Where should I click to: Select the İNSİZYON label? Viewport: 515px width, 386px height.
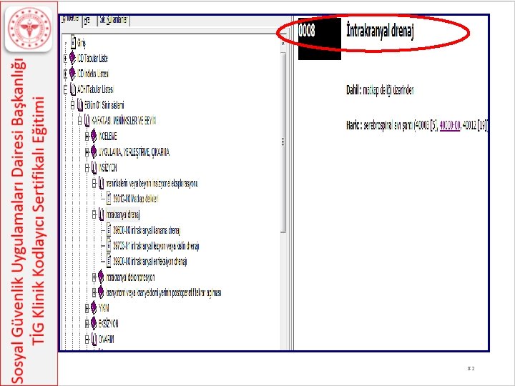pos(108,168)
